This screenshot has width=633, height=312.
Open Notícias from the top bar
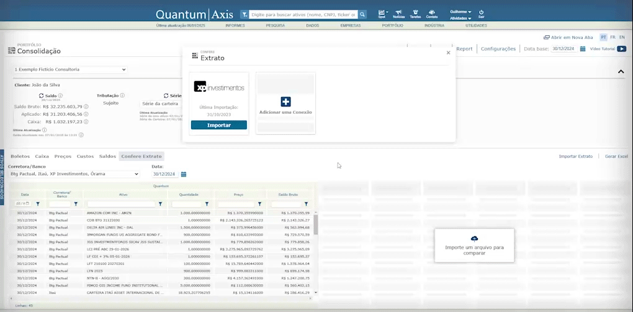398,12
